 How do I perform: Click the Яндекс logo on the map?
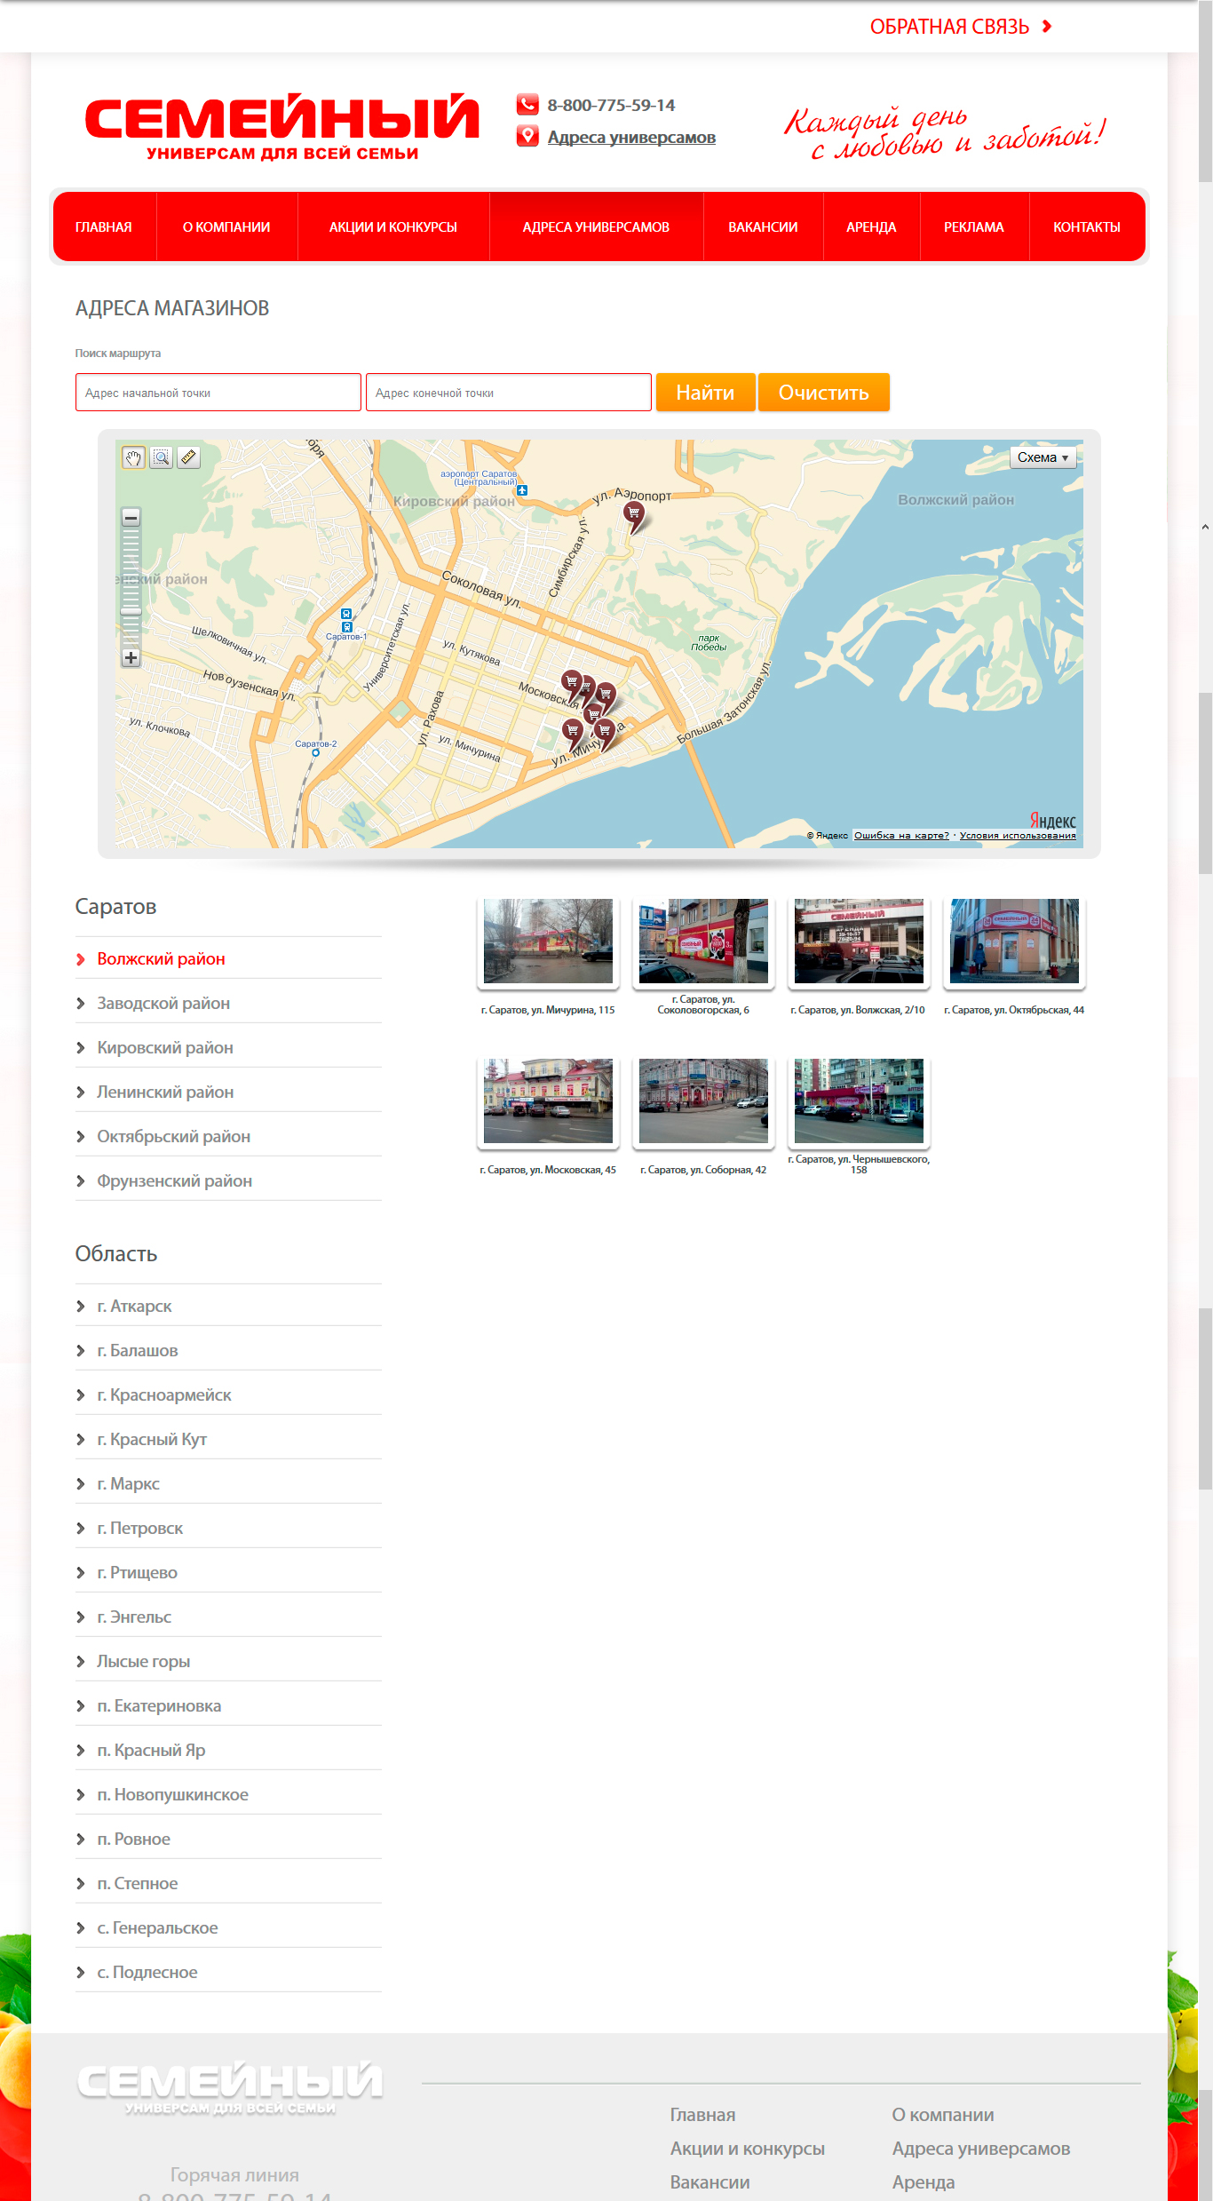click(1052, 821)
